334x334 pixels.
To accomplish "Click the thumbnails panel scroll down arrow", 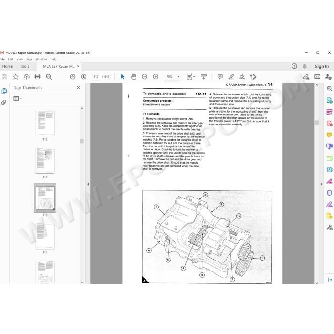I will click(82, 282).
